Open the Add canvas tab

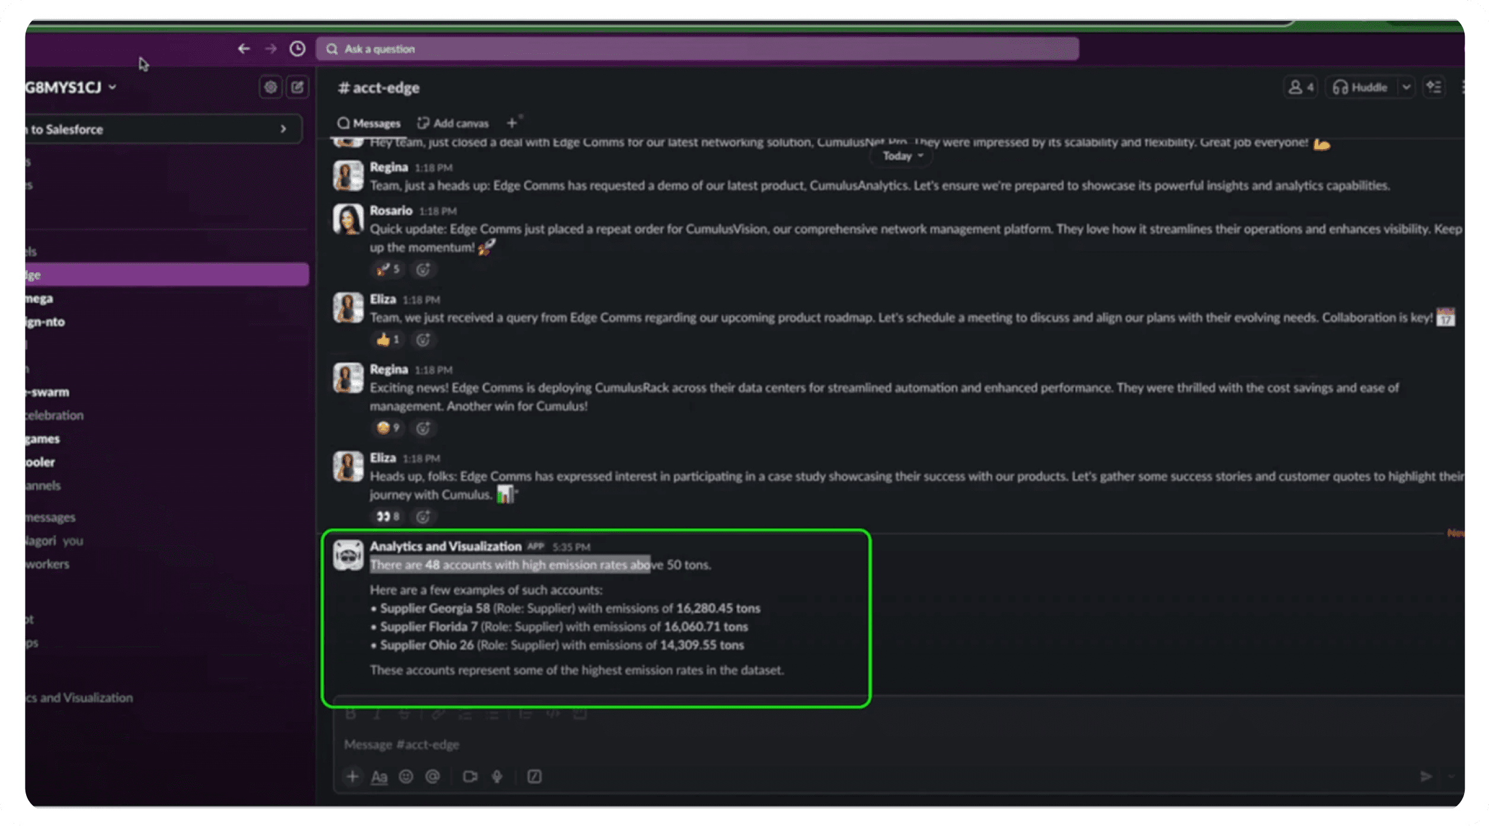tap(453, 123)
